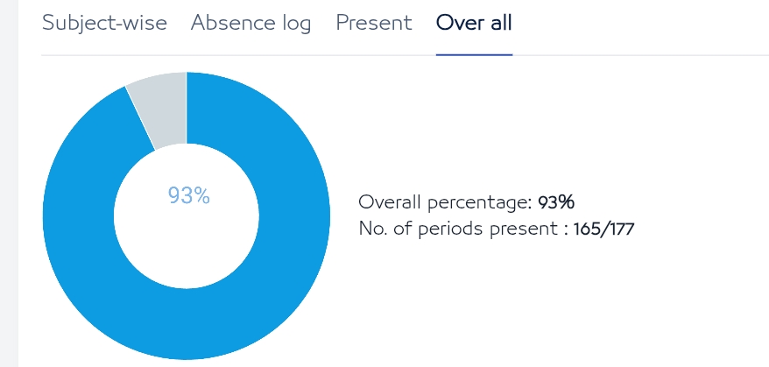The image size is (769, 367).
Task: Click the horizontal divider line right of the tabs
Action: (x=639, y=55)
